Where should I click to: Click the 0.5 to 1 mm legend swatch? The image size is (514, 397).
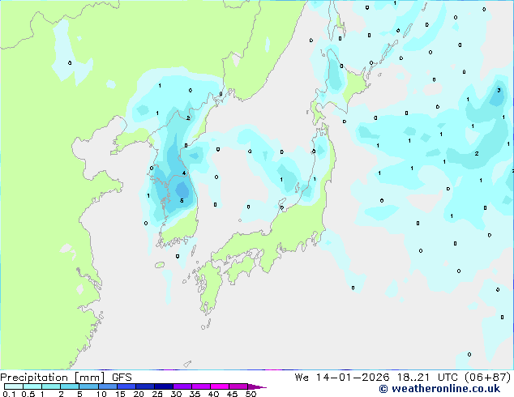click(x=32, y=386)
